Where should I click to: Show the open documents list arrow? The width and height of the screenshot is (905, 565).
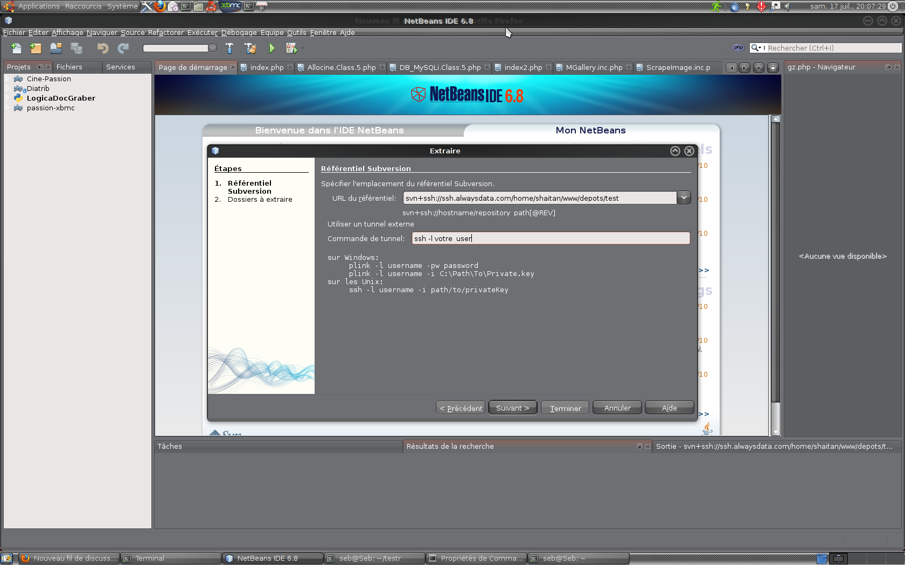[758, 68]
